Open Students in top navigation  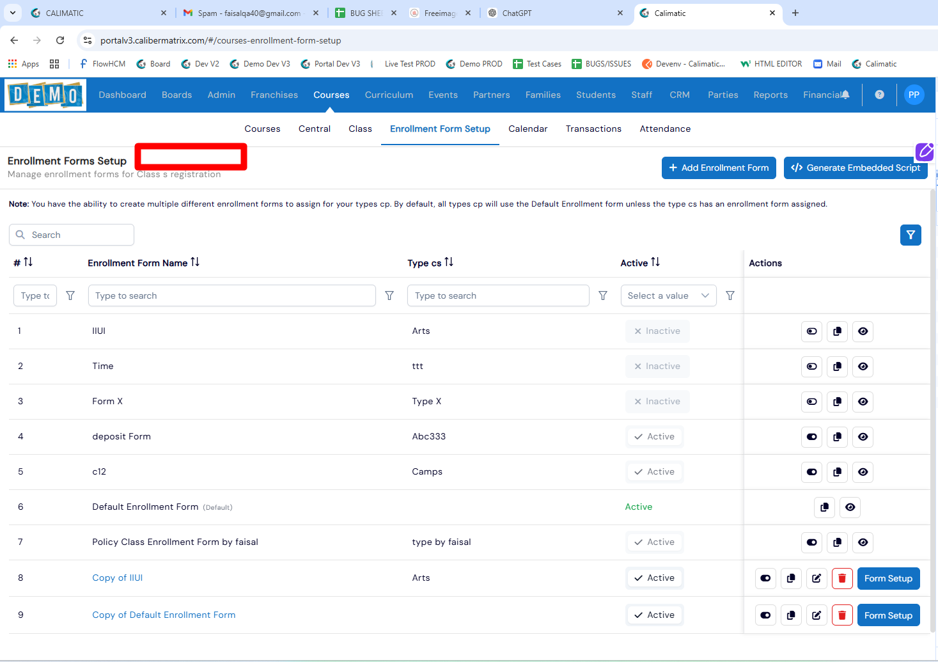596,95
